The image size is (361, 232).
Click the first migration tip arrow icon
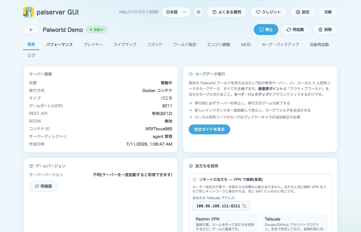tap(191, 103)
